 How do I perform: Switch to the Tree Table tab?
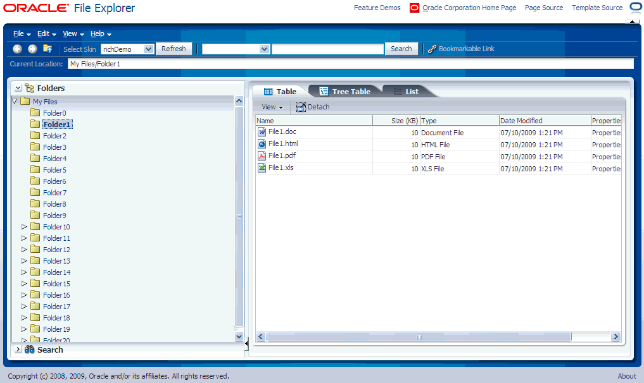pos(346,90)
